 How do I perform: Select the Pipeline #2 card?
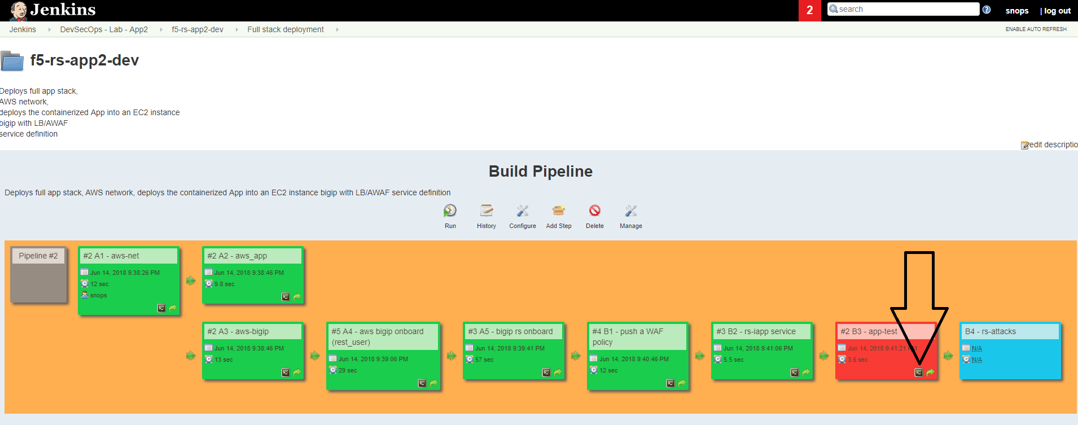(38, 274)
